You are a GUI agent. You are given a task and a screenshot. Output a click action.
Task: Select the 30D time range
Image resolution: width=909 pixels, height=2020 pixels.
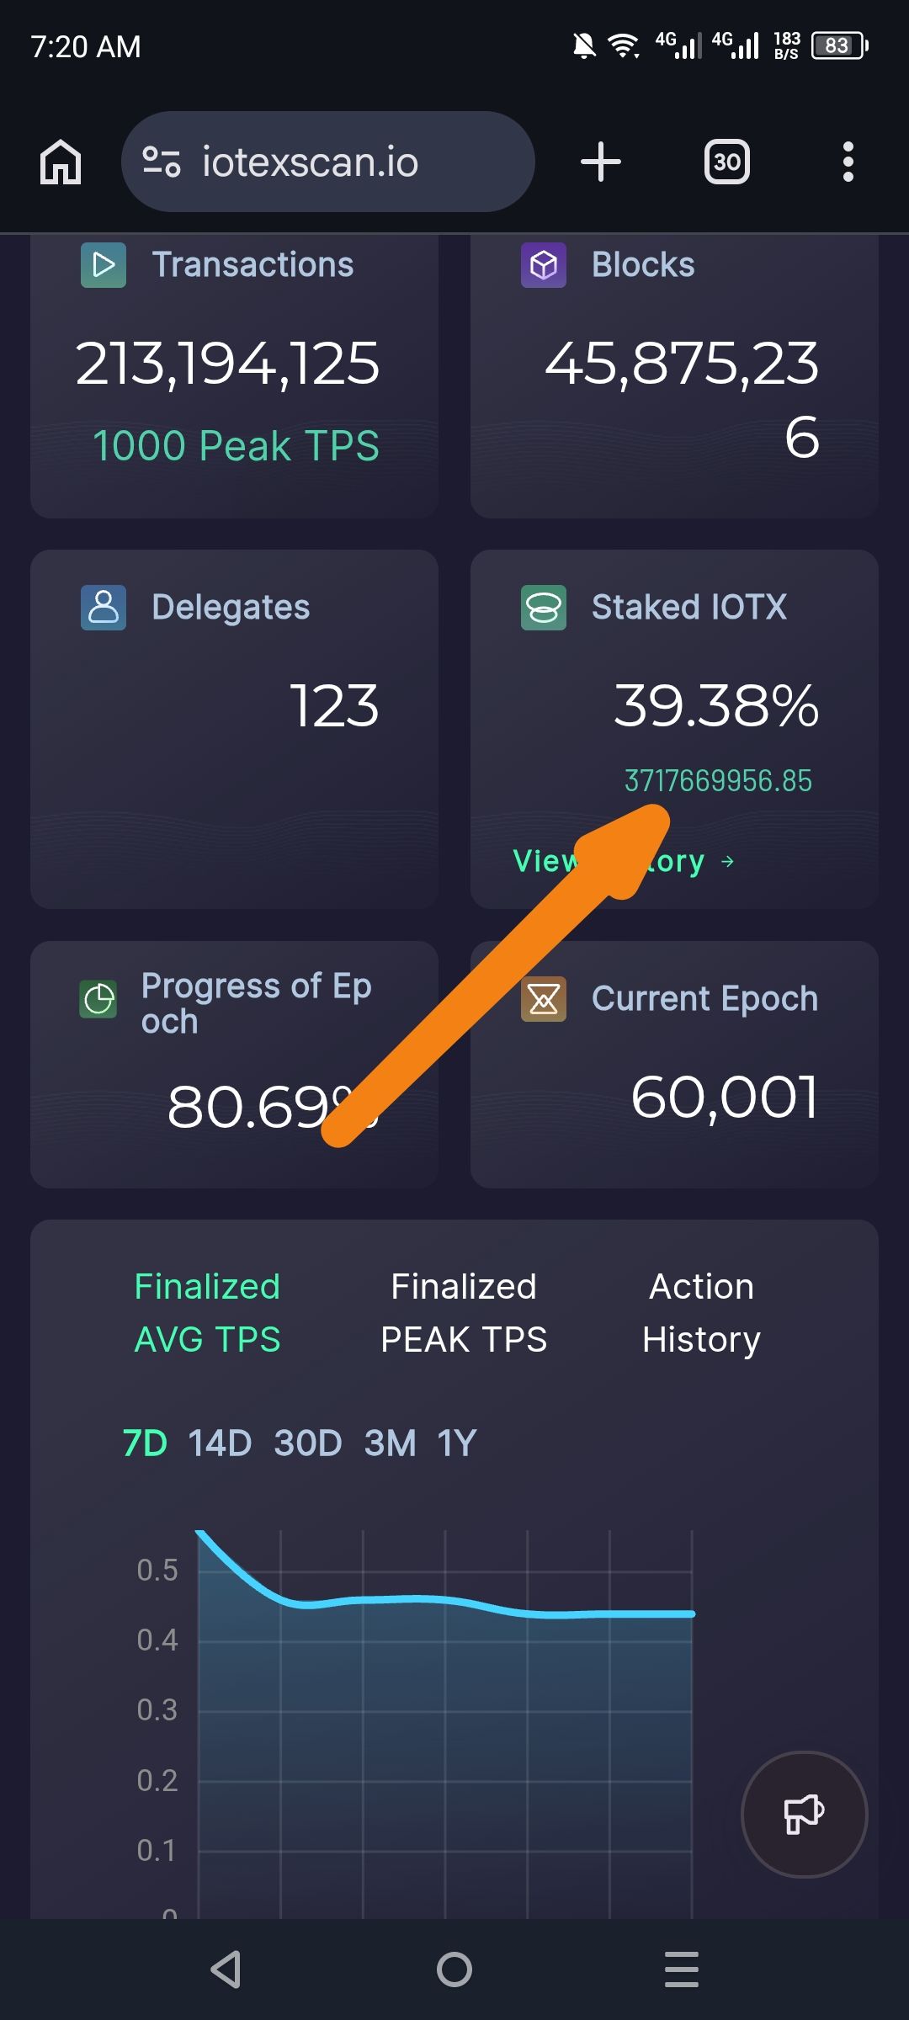point(308,1443)
